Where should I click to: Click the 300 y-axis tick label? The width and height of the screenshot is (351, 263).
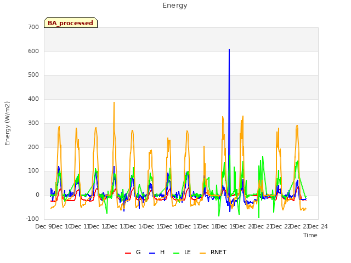coord(33,123)
